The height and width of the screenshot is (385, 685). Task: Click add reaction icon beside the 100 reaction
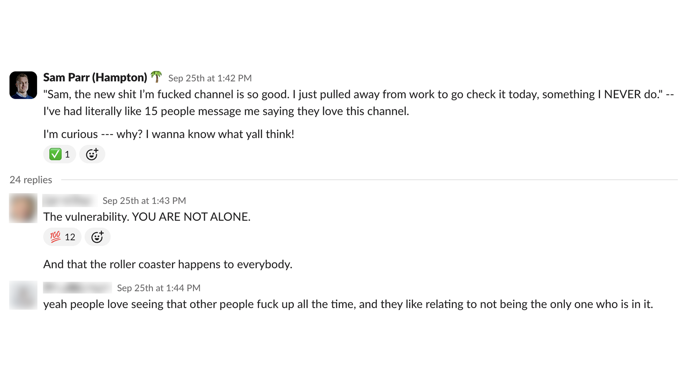coord(97,237)
